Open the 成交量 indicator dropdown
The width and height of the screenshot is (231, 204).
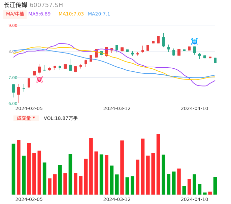[26, 118]
